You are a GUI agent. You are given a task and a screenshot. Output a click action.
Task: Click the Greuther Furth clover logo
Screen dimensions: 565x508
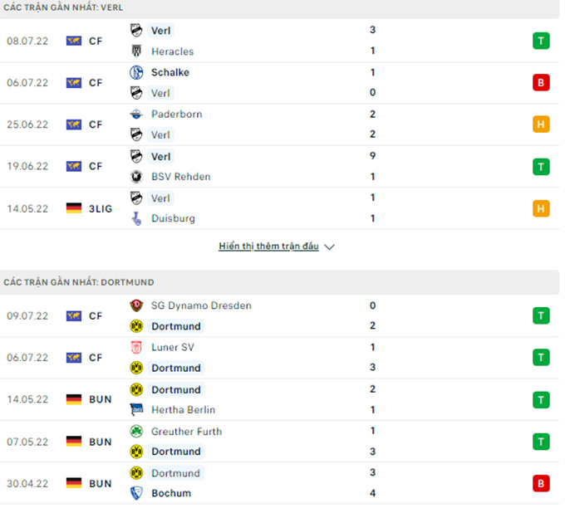click(x=137, y=432)
